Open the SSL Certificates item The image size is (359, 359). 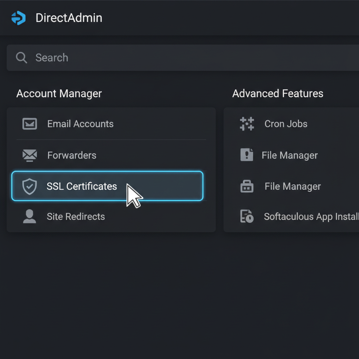tap(82, 186)
